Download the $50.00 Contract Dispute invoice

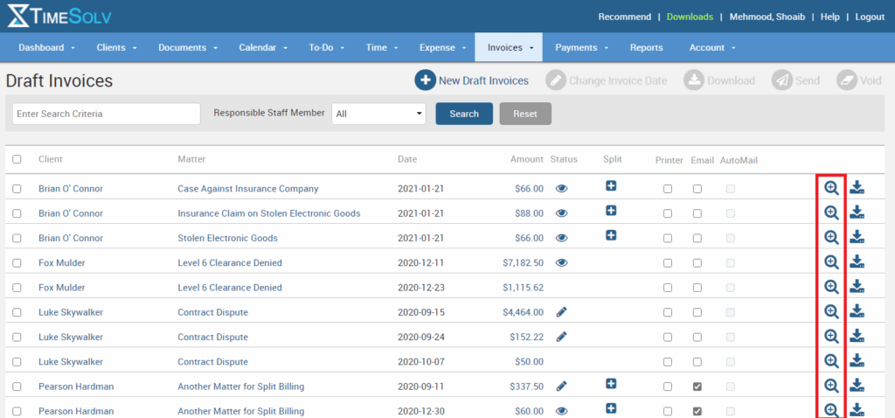point(857,360)
